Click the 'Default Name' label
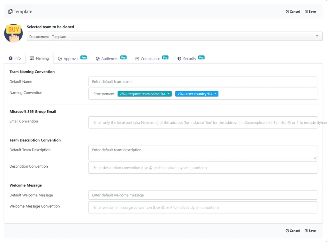Screen dimensions: 327x242 click(21, 82)
